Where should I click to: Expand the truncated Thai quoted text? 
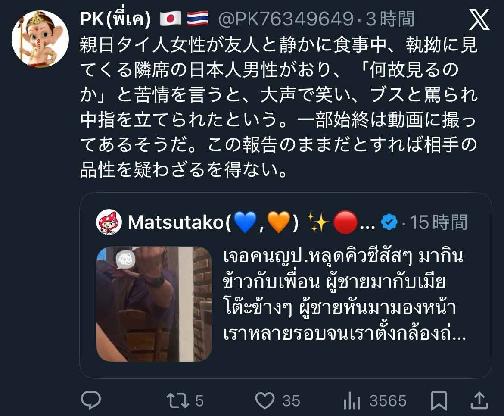tap(344, 295)
